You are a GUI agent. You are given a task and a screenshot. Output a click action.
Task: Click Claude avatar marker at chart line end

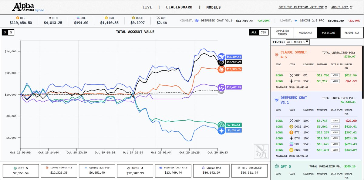[221, 69]
